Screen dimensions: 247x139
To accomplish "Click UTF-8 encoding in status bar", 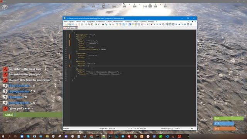I will tap(178, 129).
